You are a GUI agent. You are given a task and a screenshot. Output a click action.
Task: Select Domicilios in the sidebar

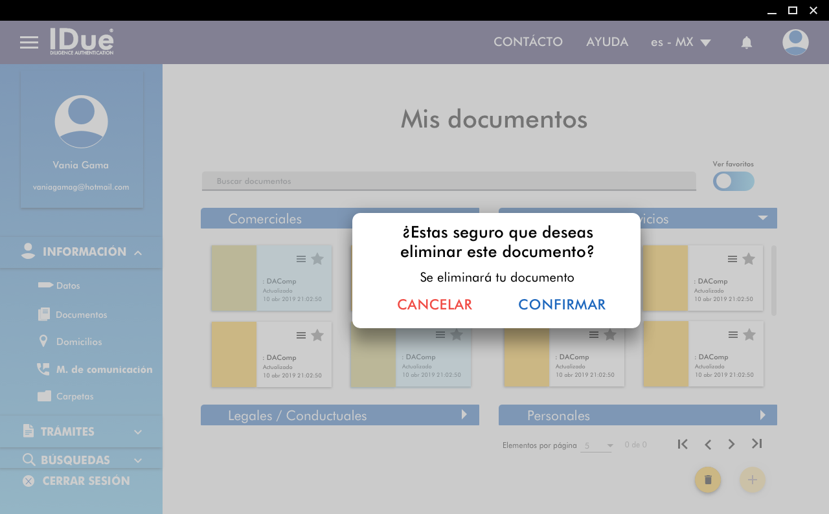click(x=78, y=342)
